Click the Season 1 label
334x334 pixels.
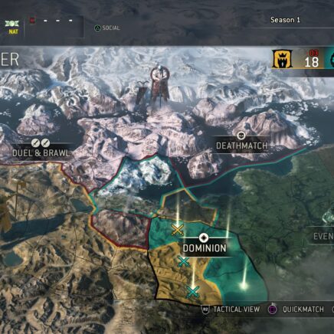point(285,20)
